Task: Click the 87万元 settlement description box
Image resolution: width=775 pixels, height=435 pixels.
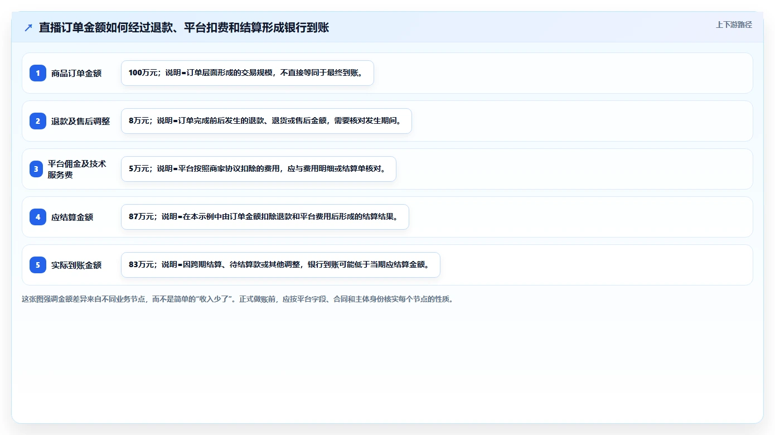Action: pyautogui.click(x=265, y=217)
